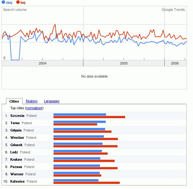Select Torun in the cities list
Screen dimensions: 193x189
click(15, 123)
